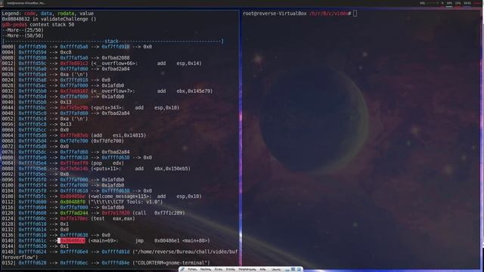Click the close icon on VirtualBox mini toolbar
This screenshot has width=484, height=272.
click(x=299, y=269)
